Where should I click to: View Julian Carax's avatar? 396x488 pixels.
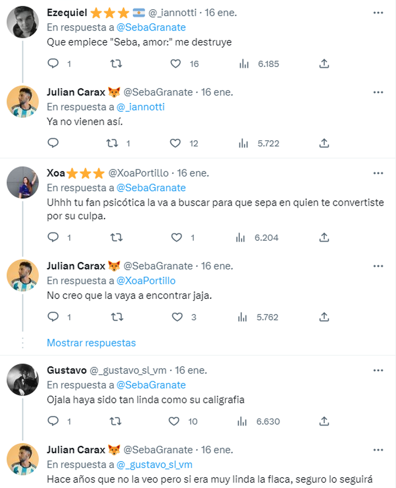(x=23, y=101)
